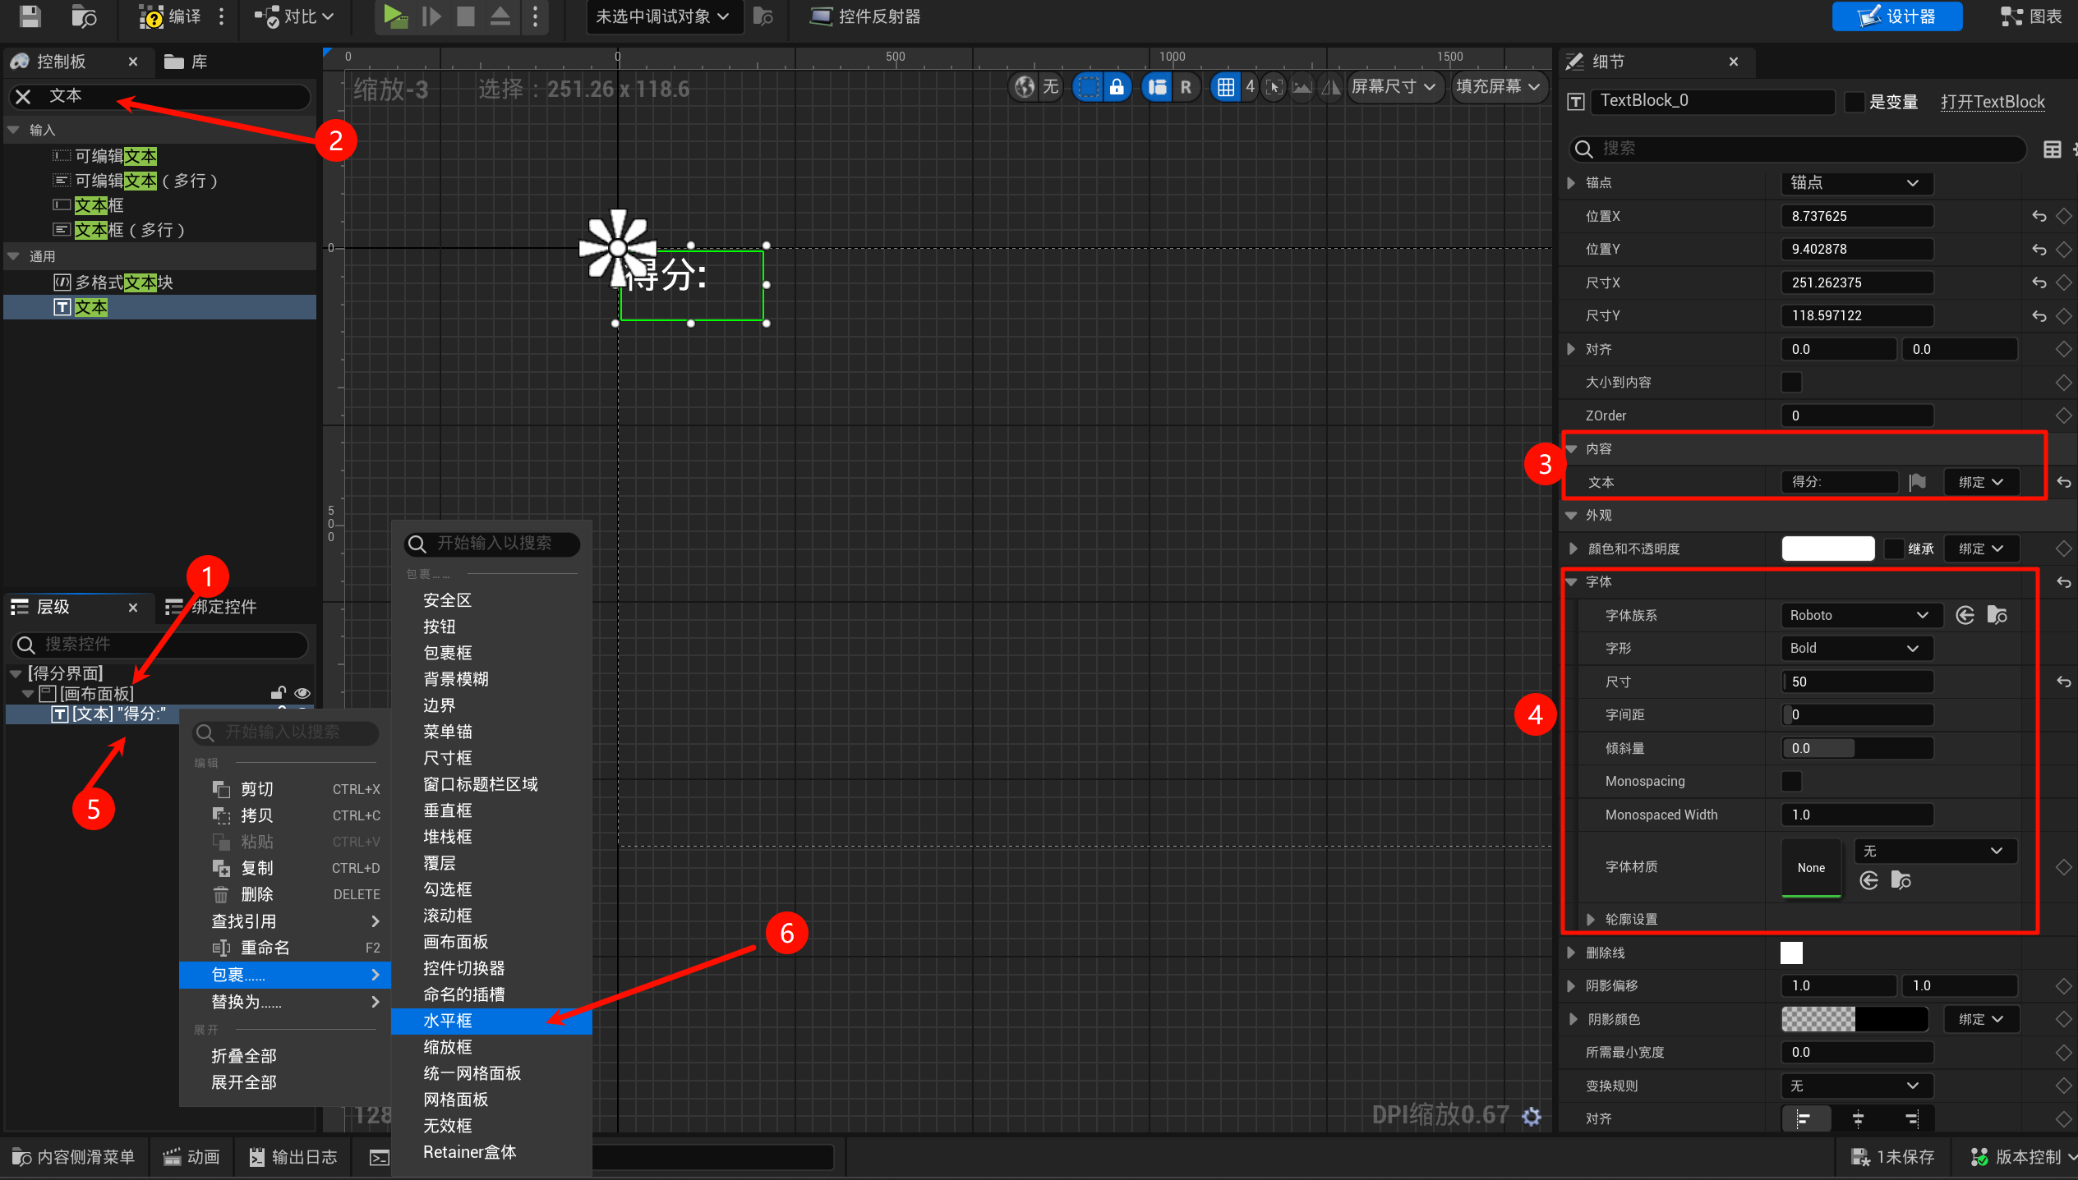The image size is (2078, 1180).
Task: Enable the 是变量 checkbox
Action: [x=1855, y=102]
